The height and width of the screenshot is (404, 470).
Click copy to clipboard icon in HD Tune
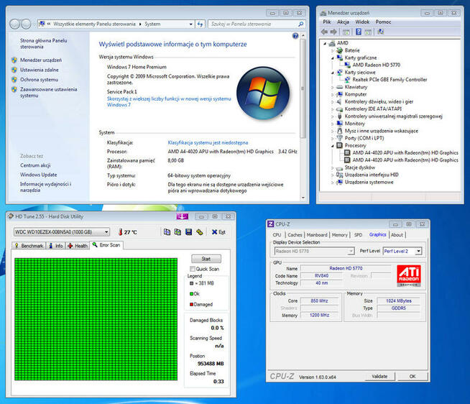[167, 232]
